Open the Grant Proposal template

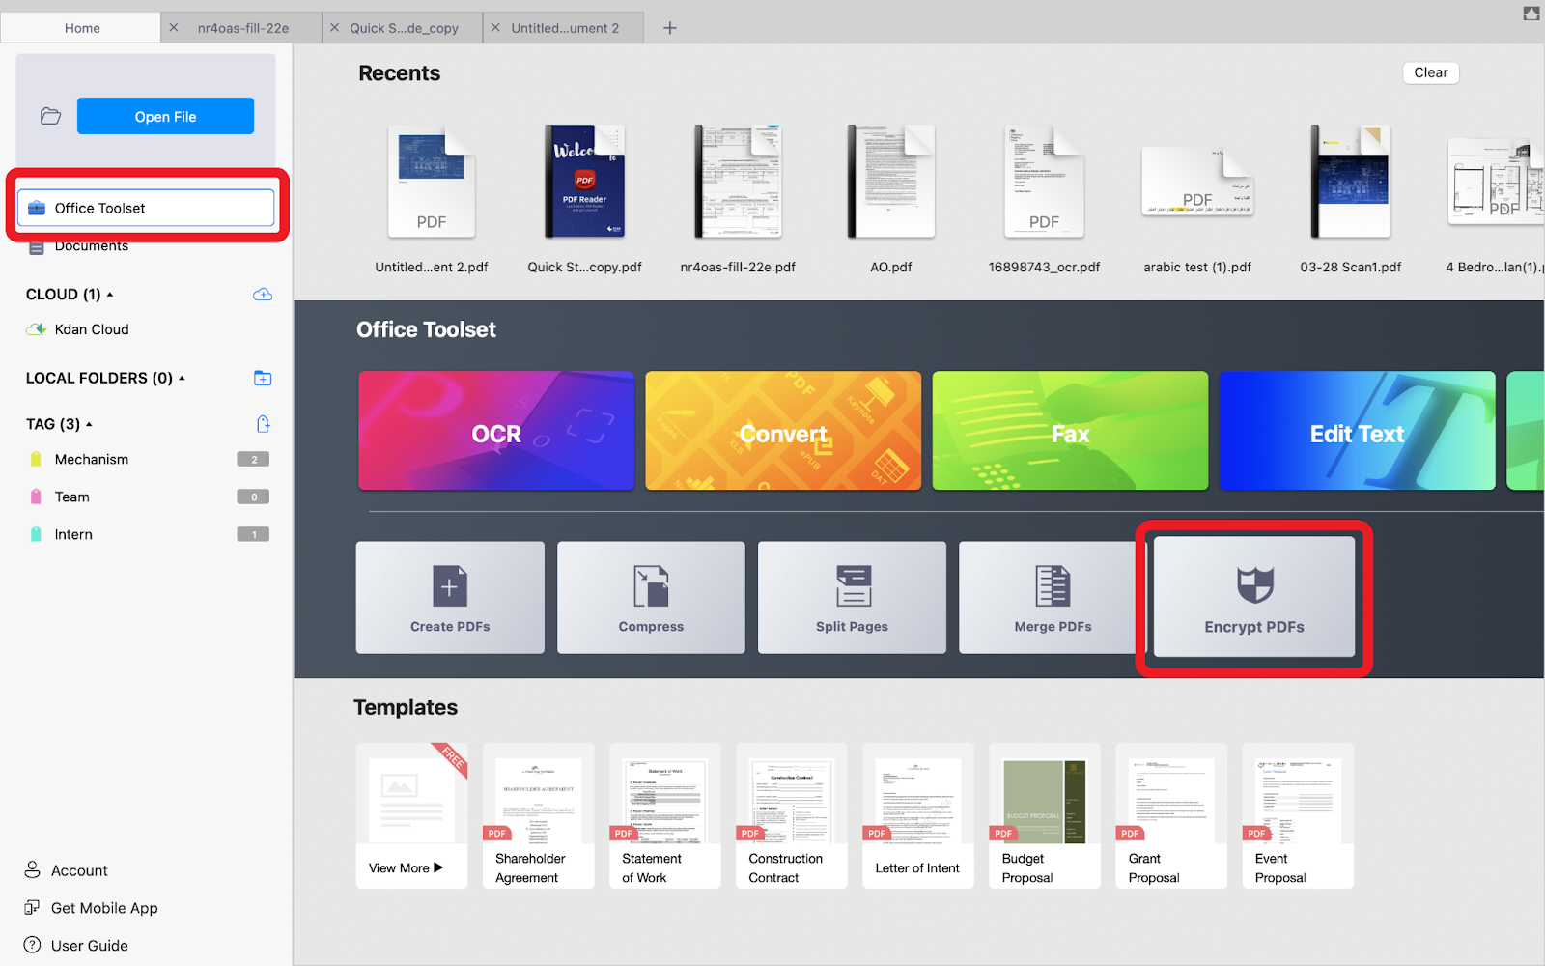(1171, 815)
